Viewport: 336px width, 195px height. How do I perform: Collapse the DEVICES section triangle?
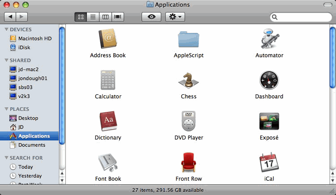(x=6, y=29)
